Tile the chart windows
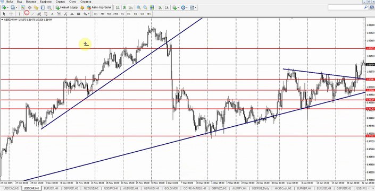 tap(152, 7)
